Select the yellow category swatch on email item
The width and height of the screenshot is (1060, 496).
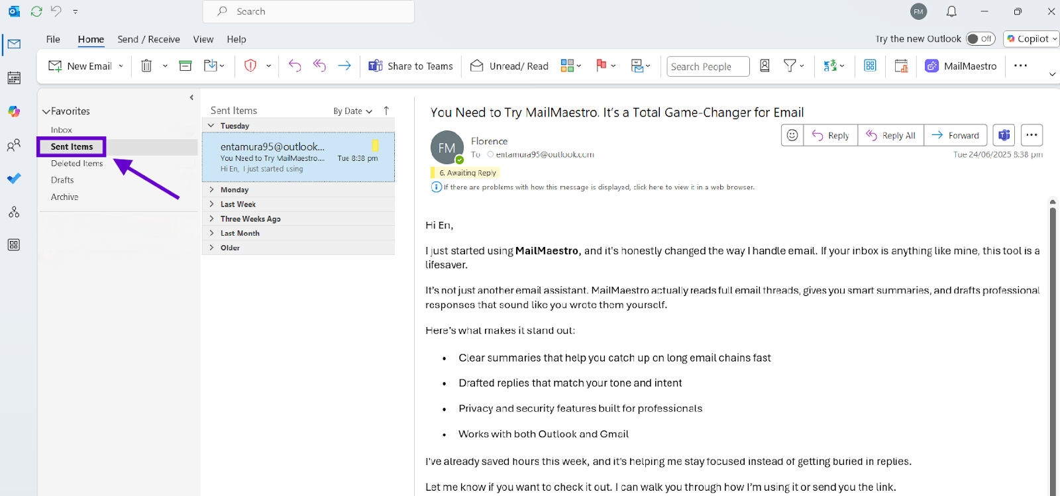pyautogui.click(x=375, y=146)
